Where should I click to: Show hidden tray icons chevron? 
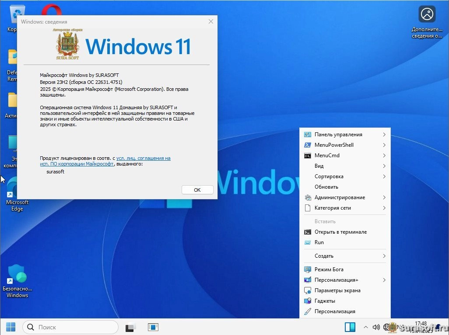(x=365, y=327)
